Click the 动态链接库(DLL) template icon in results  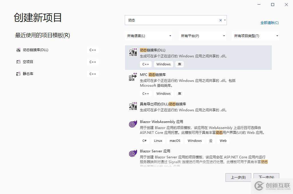133,52
